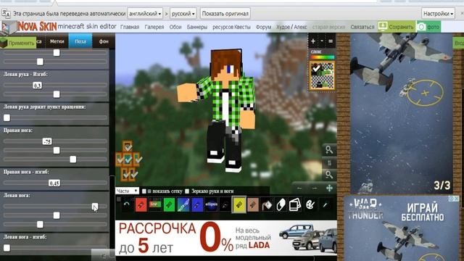The image size is (464, 261).
Task: Toggle the layer visibility checkmark on the thumbnail
Action: pyautogui.click(x=316, y=68)
